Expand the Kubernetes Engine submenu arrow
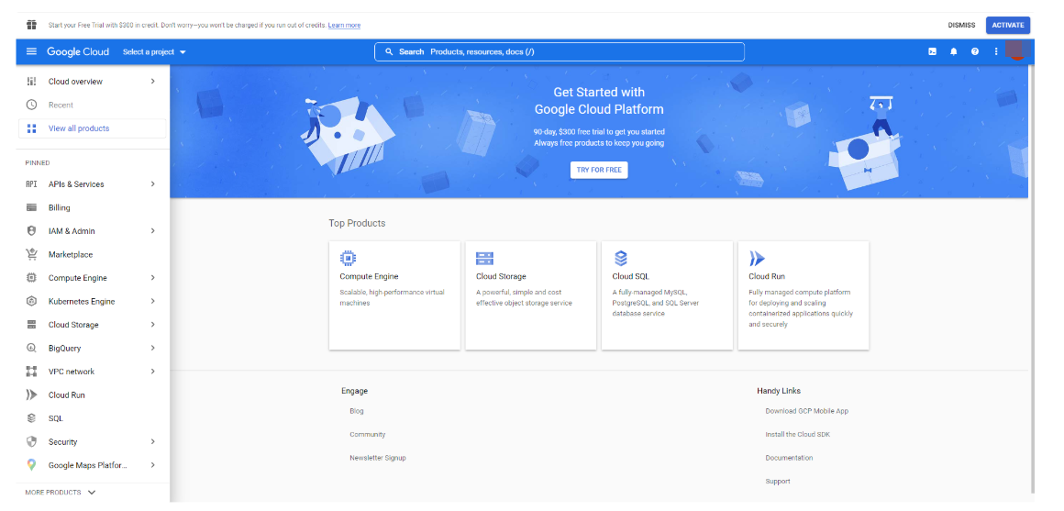This screenshot has width=1064, height=511. coord(152,302)
